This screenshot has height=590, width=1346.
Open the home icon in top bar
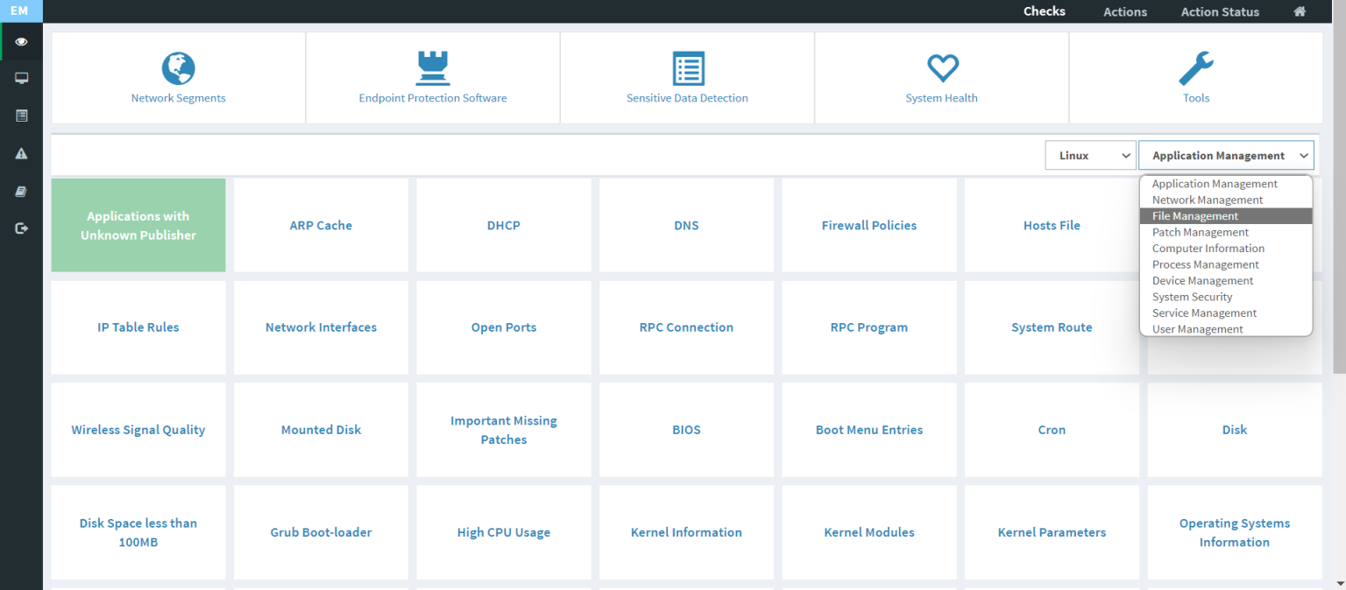[x=1300, y=11]
